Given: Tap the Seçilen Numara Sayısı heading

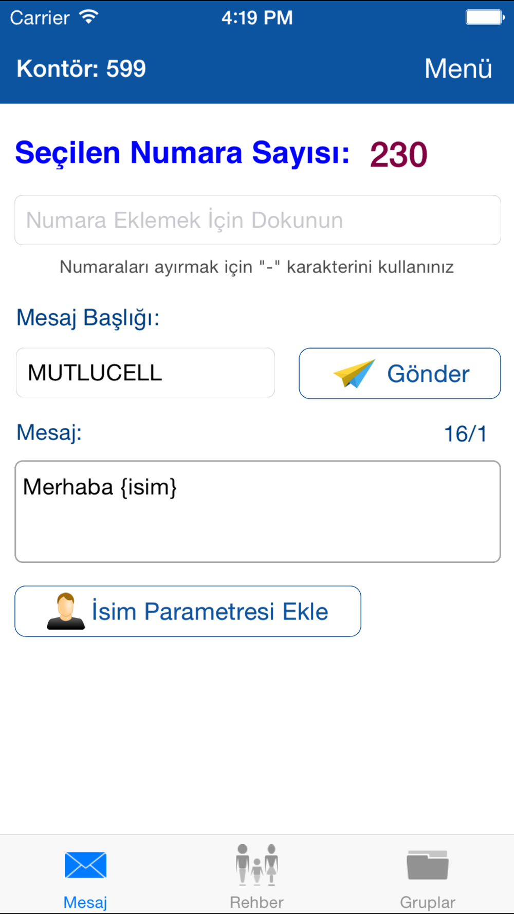Looking at the screenshot, I should (182, 153).
